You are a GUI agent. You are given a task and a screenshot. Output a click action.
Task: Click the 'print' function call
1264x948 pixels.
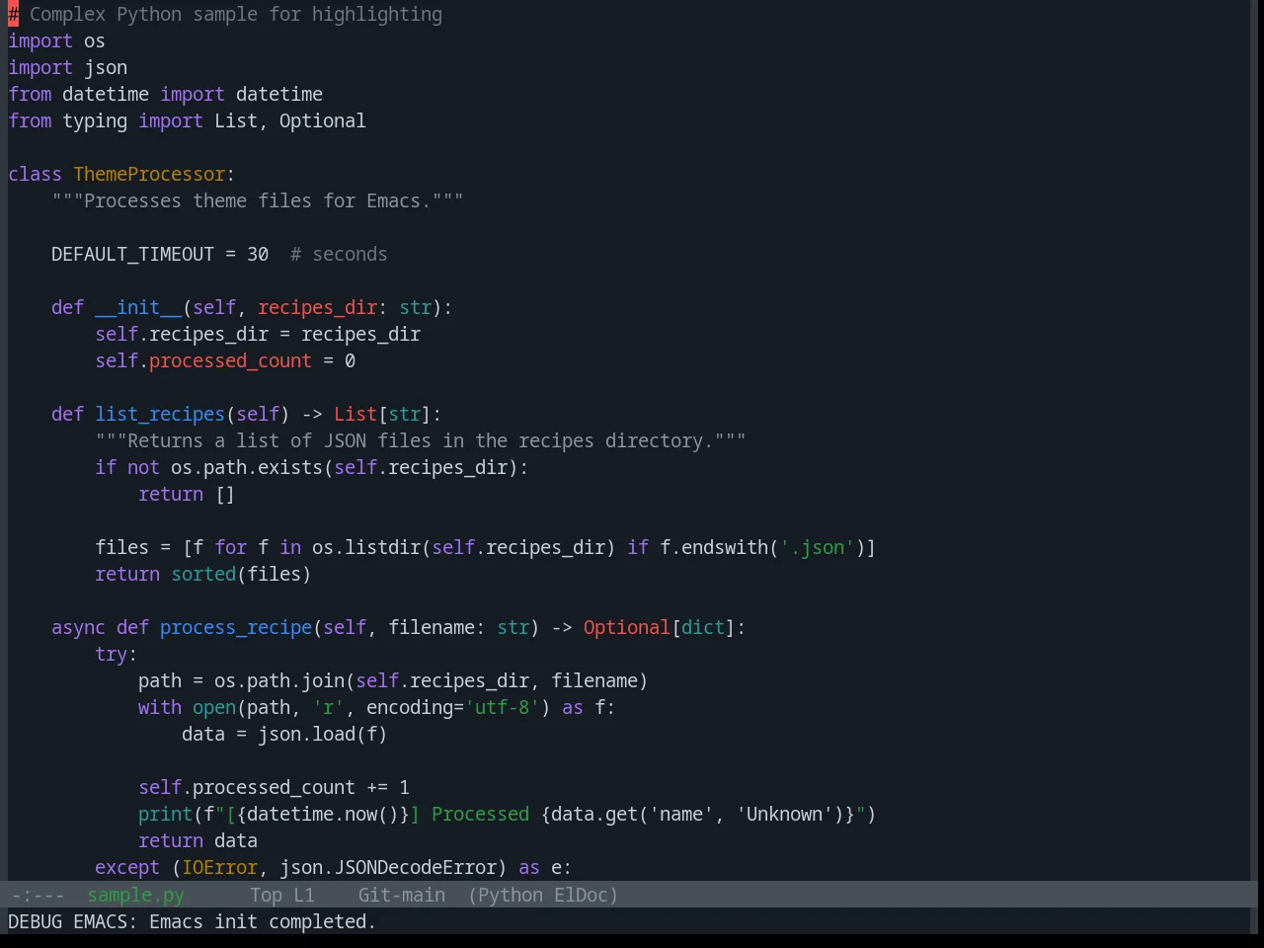[x=165, y=814]
